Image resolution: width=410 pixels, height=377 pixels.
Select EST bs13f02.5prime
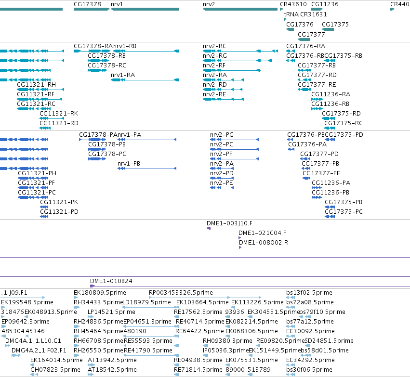click(x=309, y=293)
